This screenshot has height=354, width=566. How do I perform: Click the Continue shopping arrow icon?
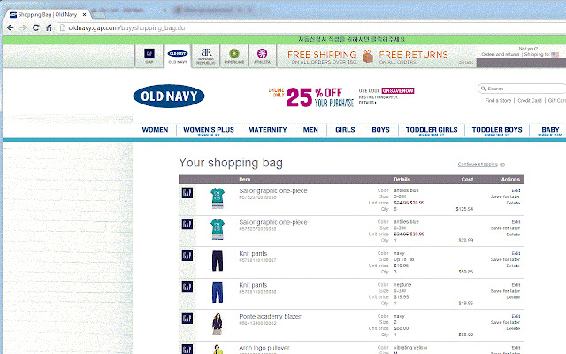coord(502,165)
